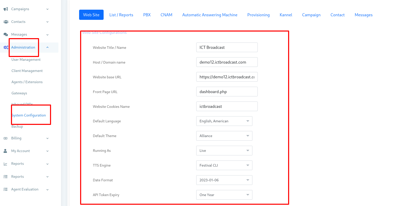Click the checklist icon beside second Reports
The image size is (393, 206).
(x=5, y=176)
